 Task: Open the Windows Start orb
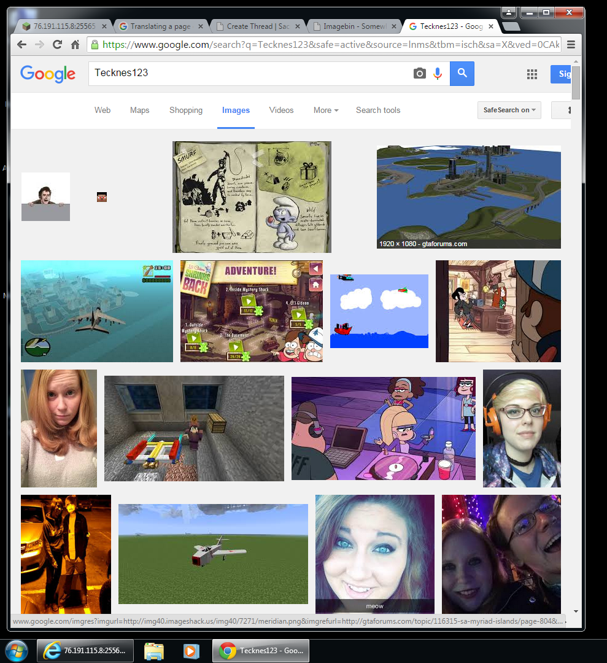pos(16,651)
